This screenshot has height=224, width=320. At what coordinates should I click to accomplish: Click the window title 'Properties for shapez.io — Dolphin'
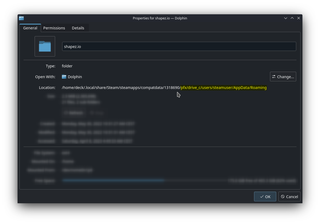(x=160, y=18)
